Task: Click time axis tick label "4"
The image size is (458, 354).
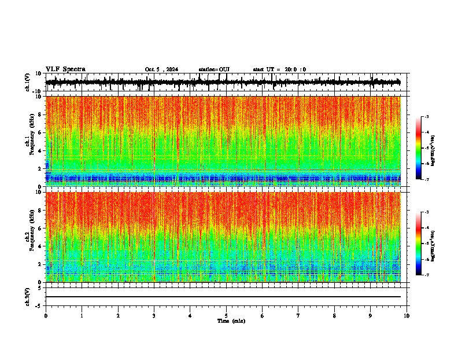Action: tap(190, 316)
